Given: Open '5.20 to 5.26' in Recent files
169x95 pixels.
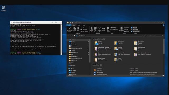Looking at the screenshot, I should (x=100, y=68).
